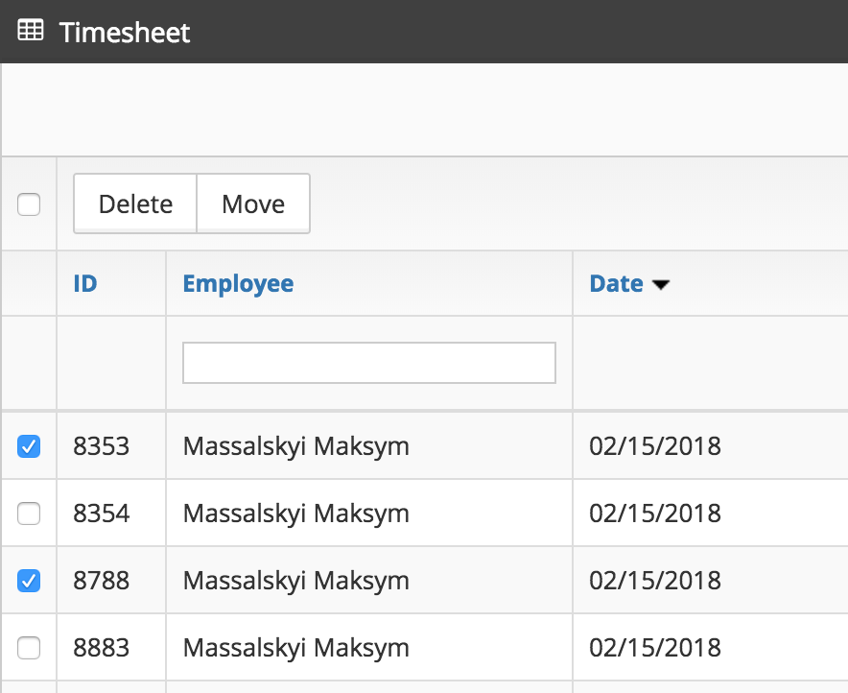Viewport: 848px width, 693px height.
Task: Click the sort arrow beside Date
Action: tap(660, 285)
